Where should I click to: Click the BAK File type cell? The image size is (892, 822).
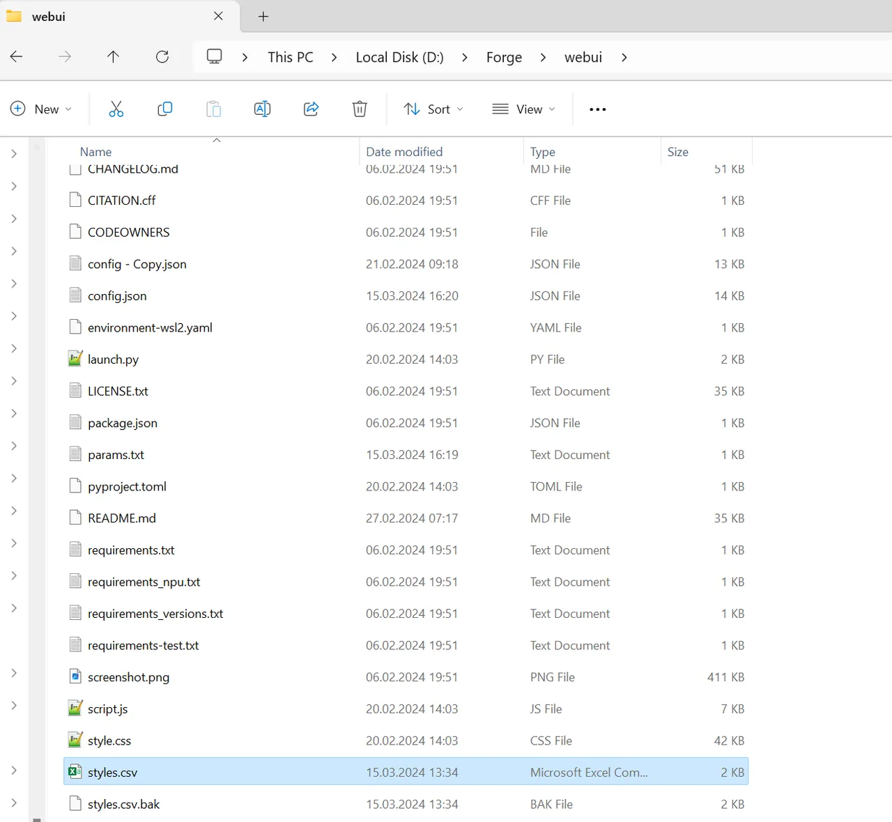pos(551,804)
